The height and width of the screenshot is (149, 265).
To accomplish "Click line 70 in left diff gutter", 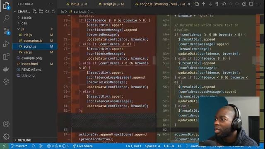I will (x=66, y=20).
